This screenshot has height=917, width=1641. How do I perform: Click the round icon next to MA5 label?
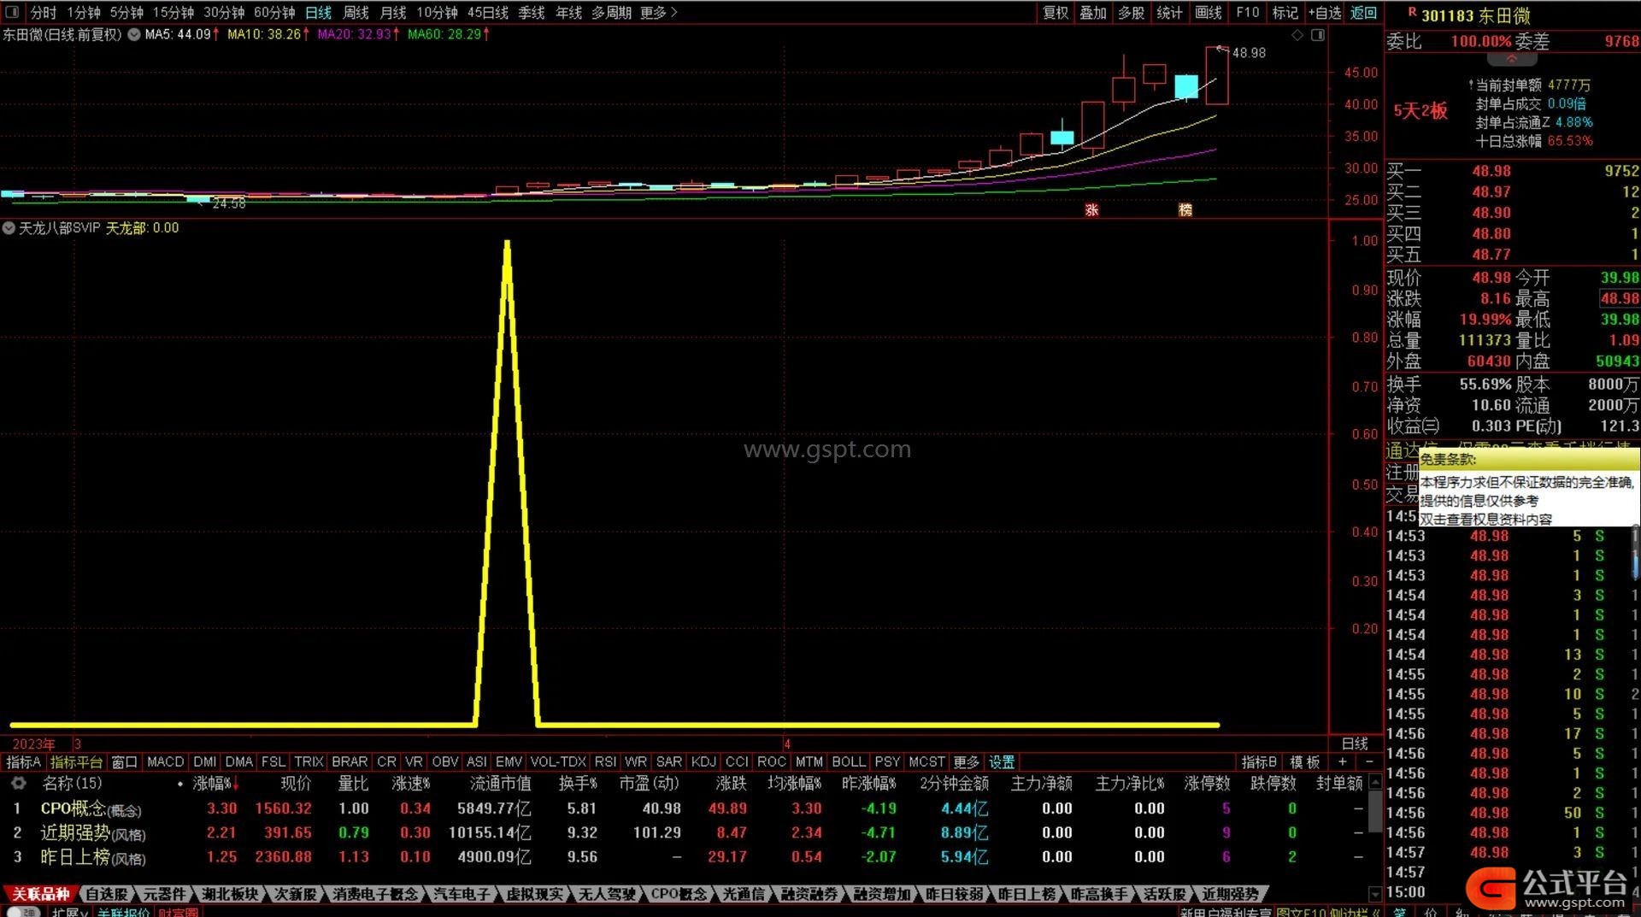coord(134,35)
